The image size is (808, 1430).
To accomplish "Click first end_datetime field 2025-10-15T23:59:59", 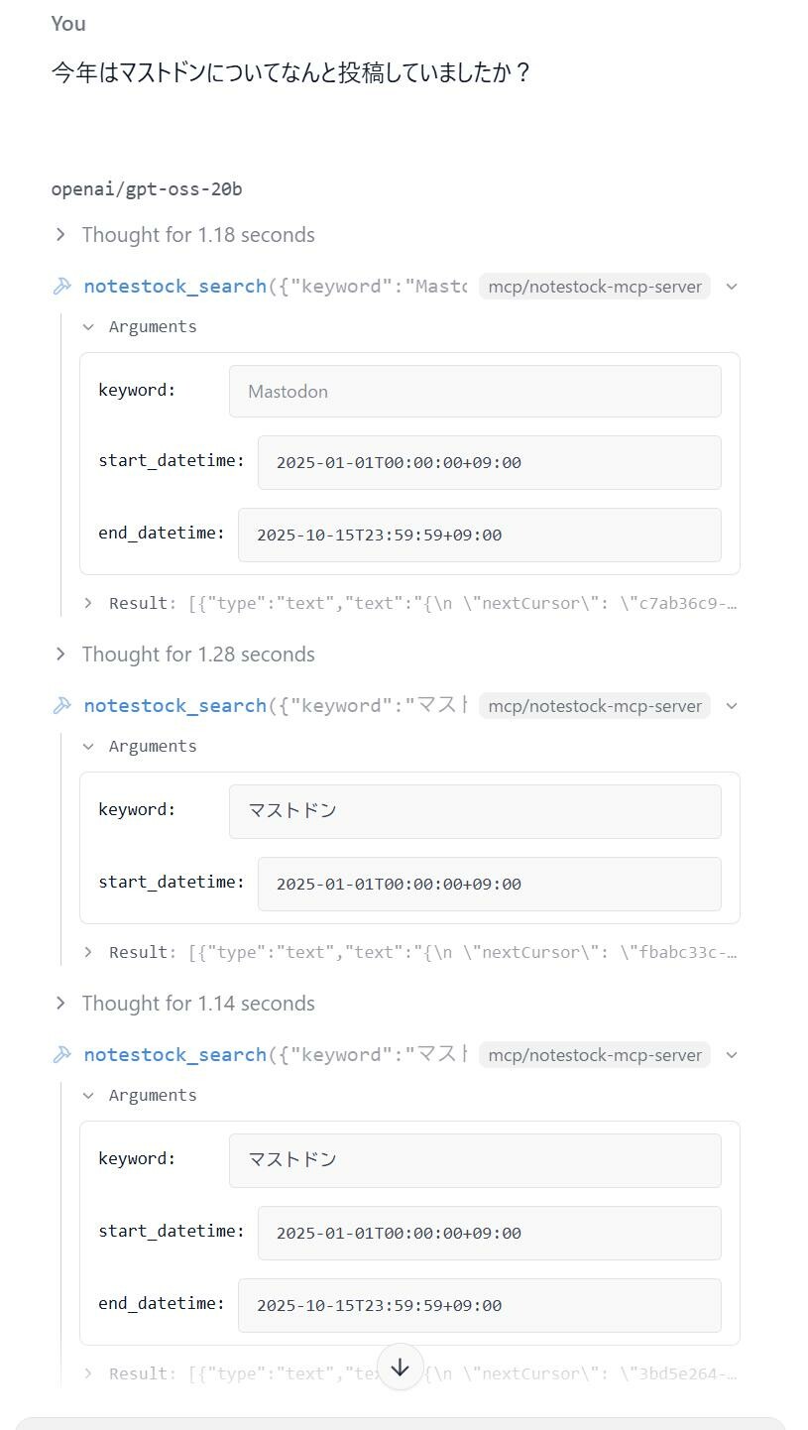I will [479, 536].
